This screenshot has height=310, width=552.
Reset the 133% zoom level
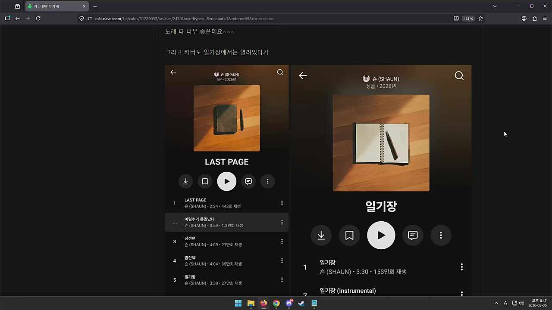tap(468, 19)
